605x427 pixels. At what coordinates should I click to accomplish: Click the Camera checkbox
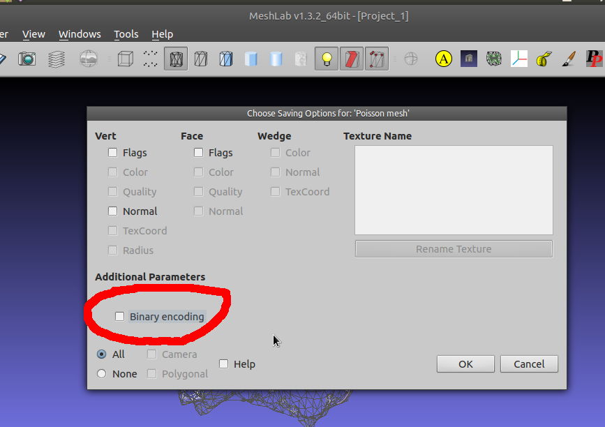pos(151,354)
